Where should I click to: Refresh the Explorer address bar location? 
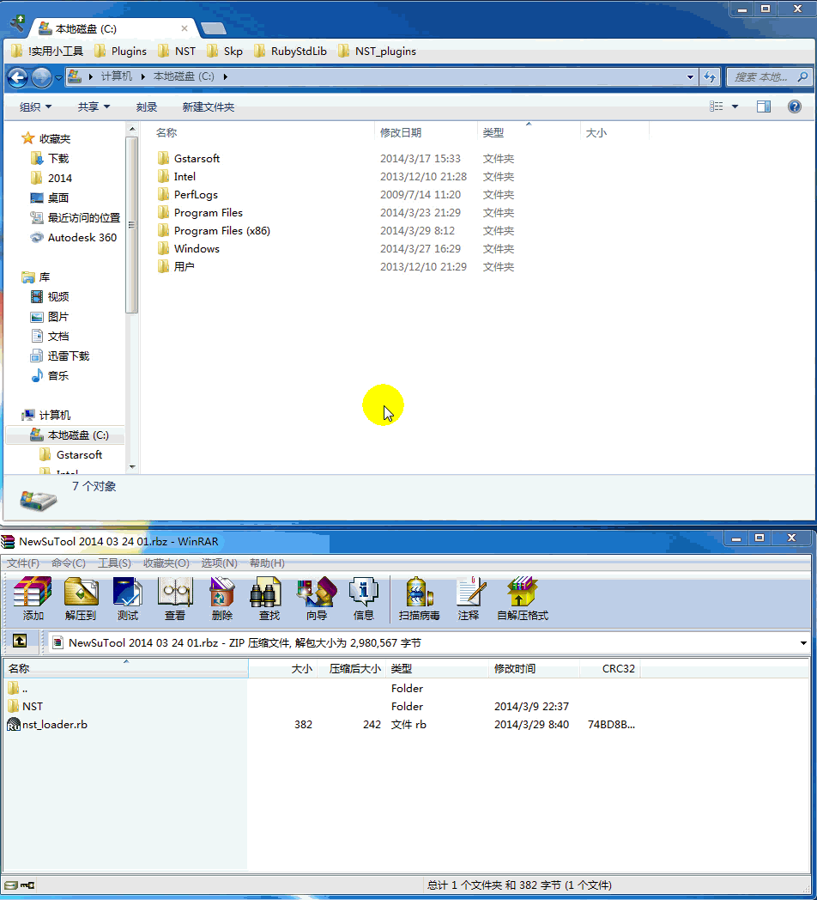point(710,77)
